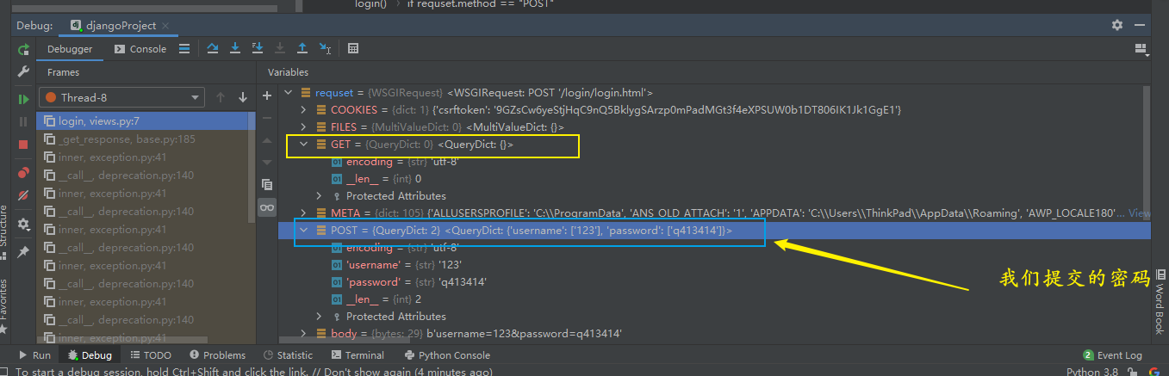The image size is (1169, 376).
Task: Pause the running program
Action: click(23, 122)
